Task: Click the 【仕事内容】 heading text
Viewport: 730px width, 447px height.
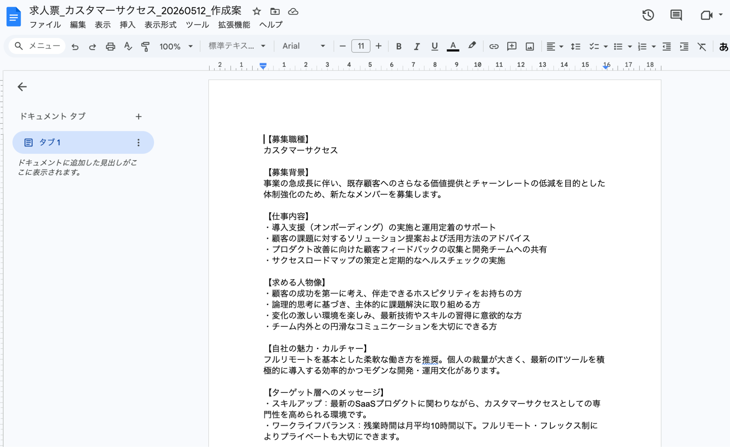Action: 288,216
